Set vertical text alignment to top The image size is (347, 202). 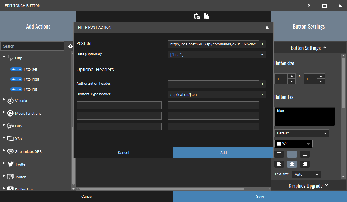pyautogui.click(x=279, y=154)
